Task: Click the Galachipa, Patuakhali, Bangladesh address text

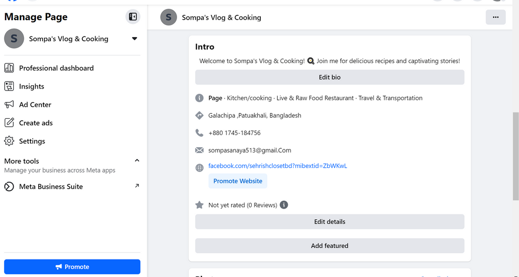Action: (255, 115)
